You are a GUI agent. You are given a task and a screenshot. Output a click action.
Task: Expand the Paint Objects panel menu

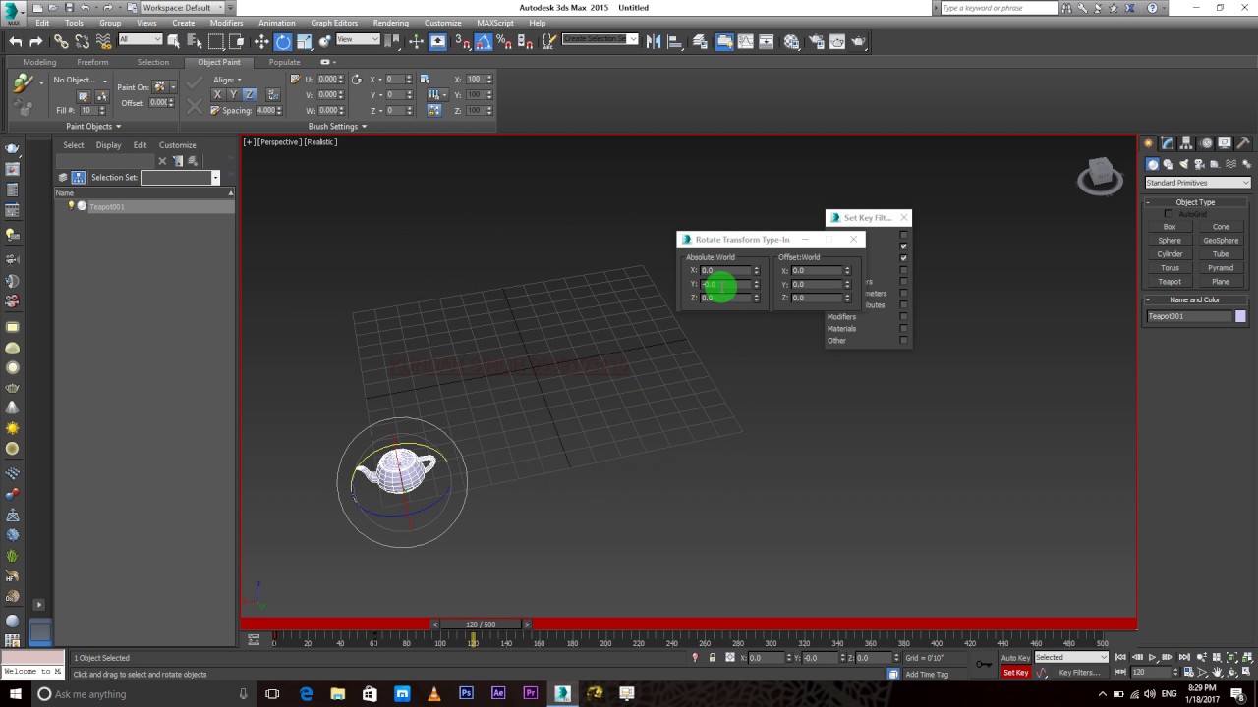93,127
